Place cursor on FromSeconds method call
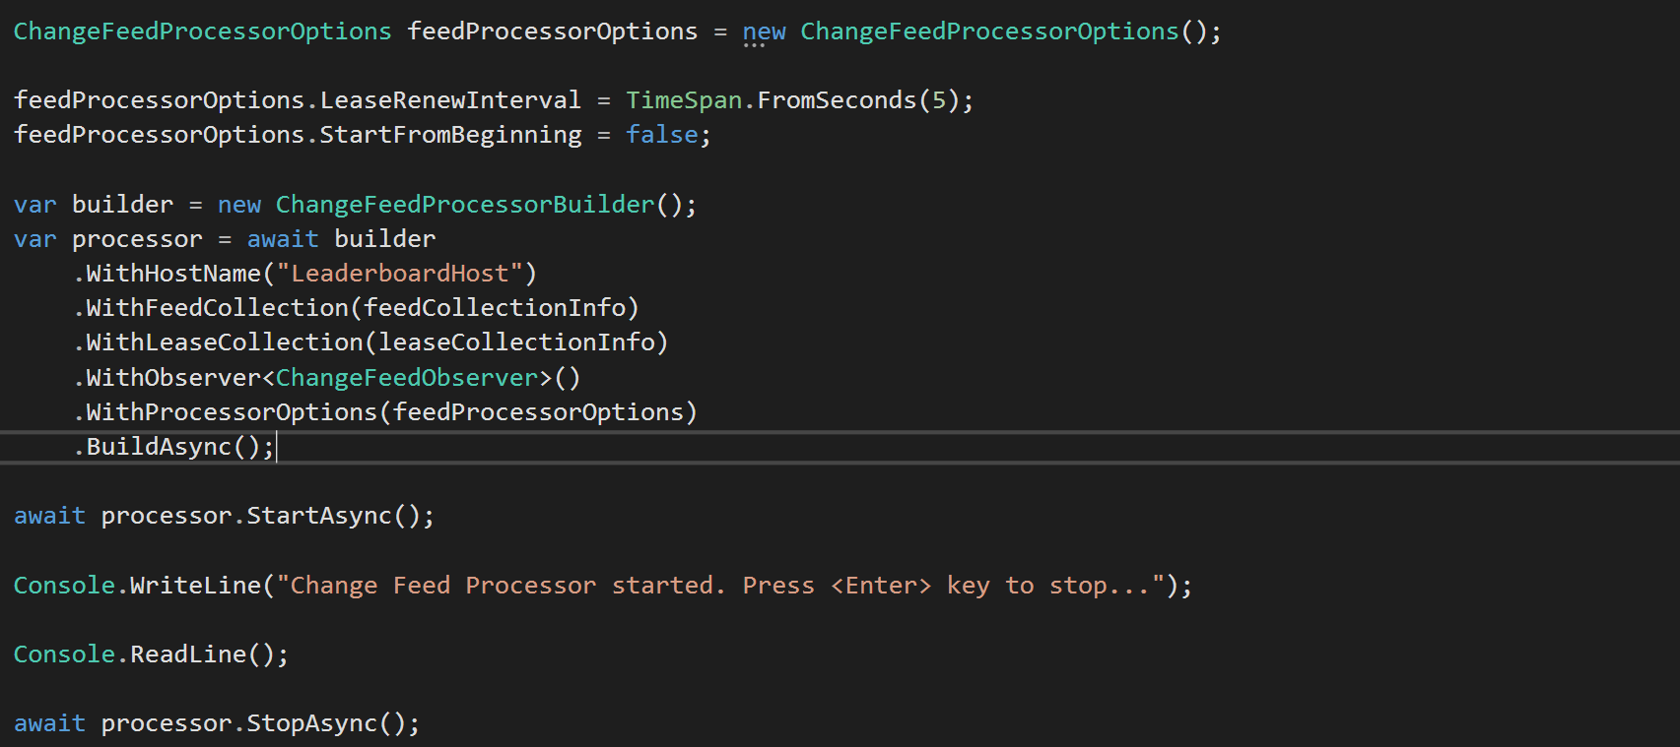The height and width of the screenshot is (747, 1680). (x=837, y=100)
